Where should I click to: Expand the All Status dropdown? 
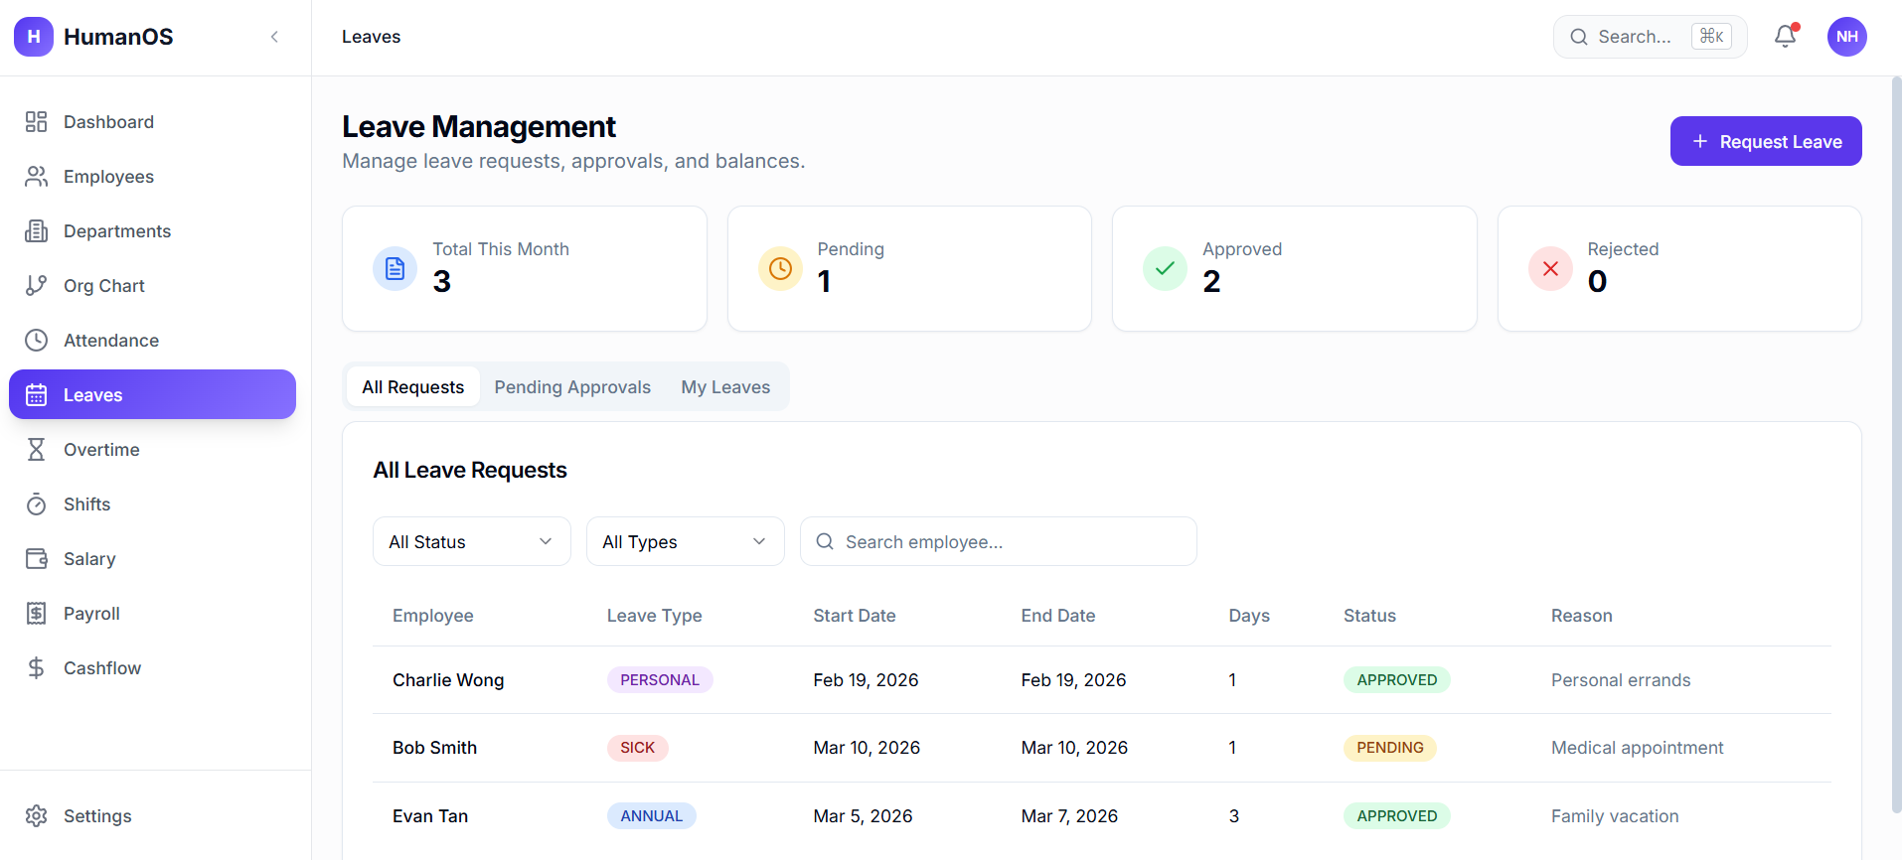click(471, 542)
